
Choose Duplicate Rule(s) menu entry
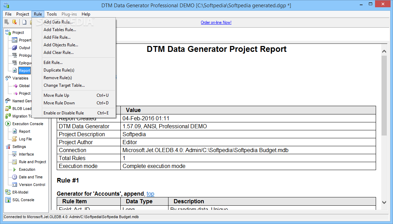pos(74,70)
